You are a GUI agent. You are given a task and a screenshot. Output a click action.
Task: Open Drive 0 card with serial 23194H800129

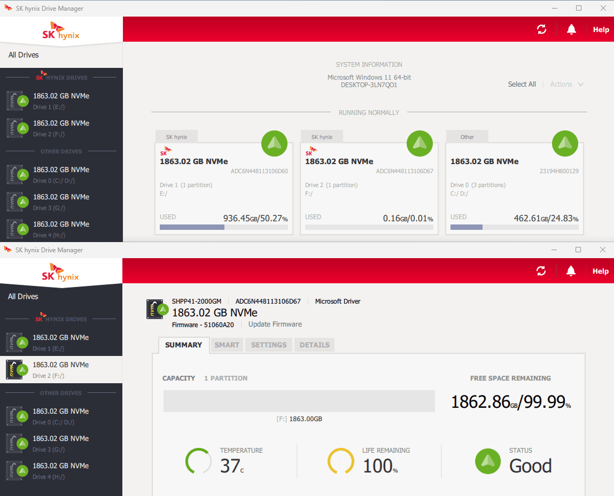coord(515,189)
